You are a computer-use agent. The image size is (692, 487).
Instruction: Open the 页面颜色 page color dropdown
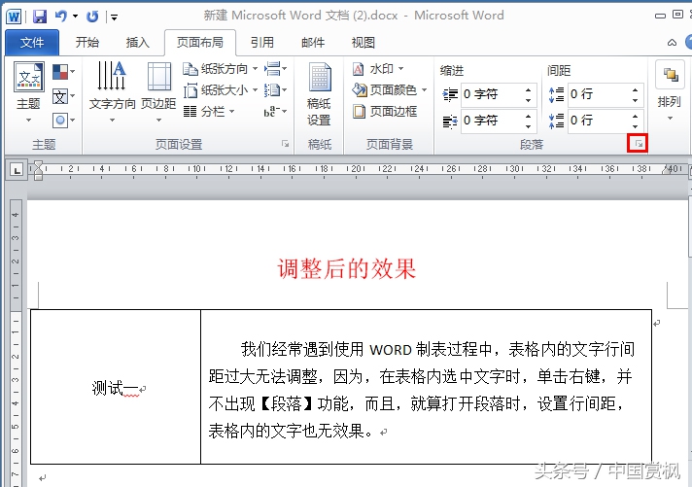tap(390, 90)
